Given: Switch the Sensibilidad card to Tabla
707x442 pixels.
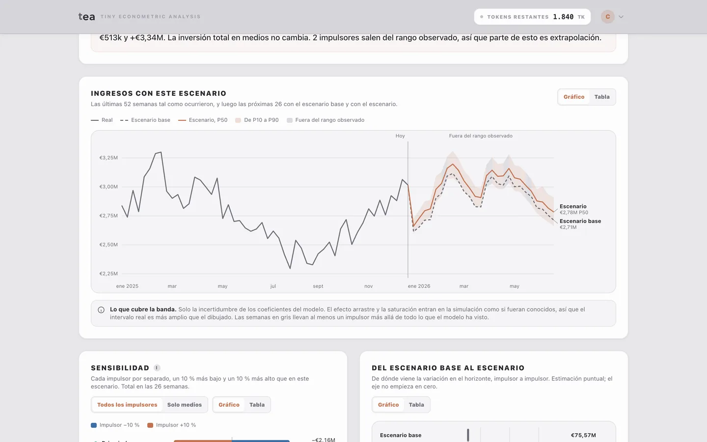Looking at the screenshot, I should point(257,405).
